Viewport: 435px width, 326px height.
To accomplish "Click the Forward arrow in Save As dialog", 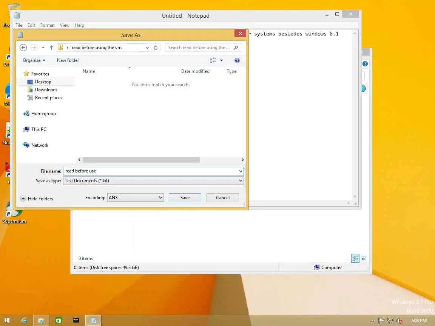I will [34, 48].
